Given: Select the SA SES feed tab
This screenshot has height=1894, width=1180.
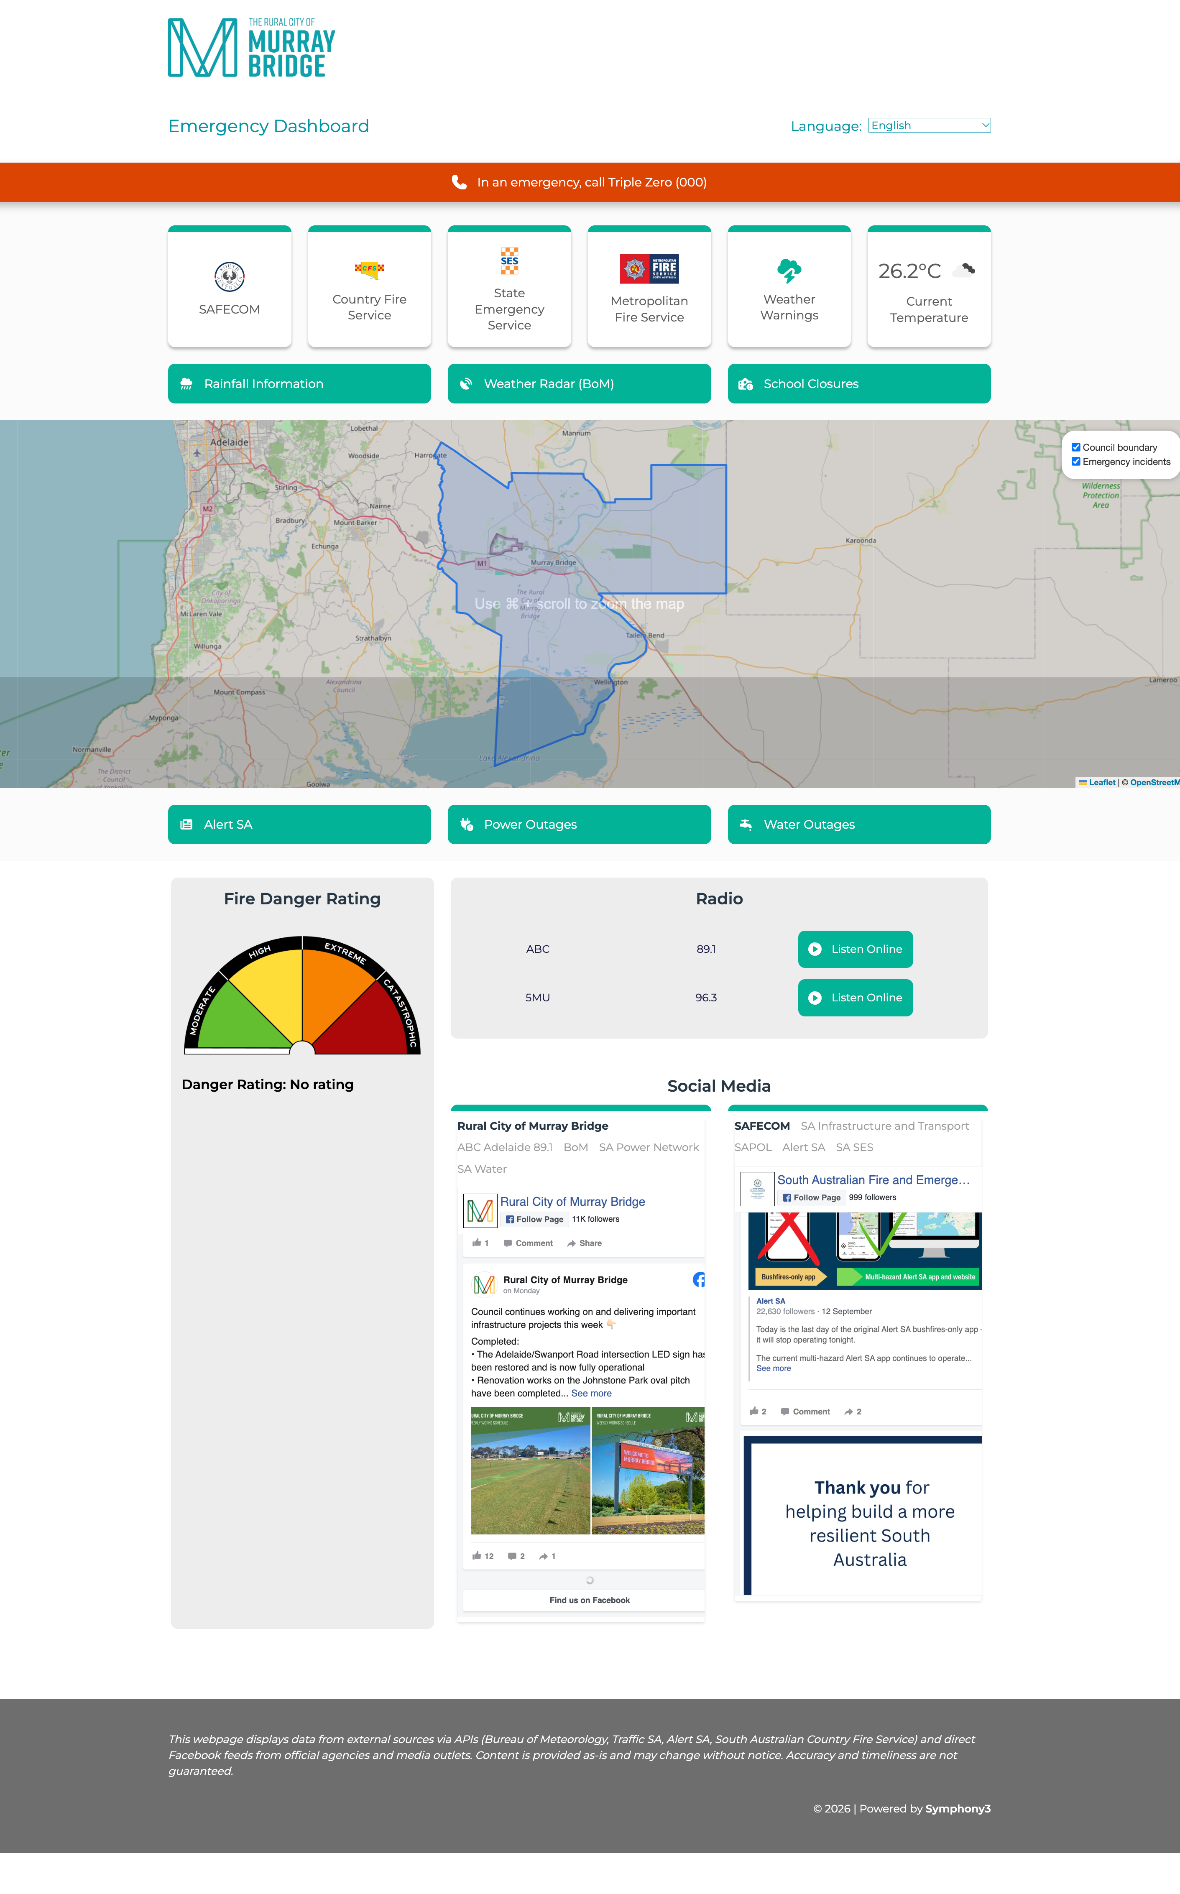Looking at the screenshot, I should coord(854,1147).
